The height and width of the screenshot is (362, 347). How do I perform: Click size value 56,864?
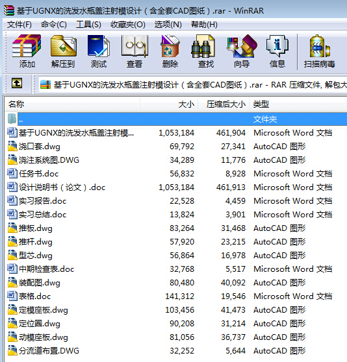coord(182,256)
